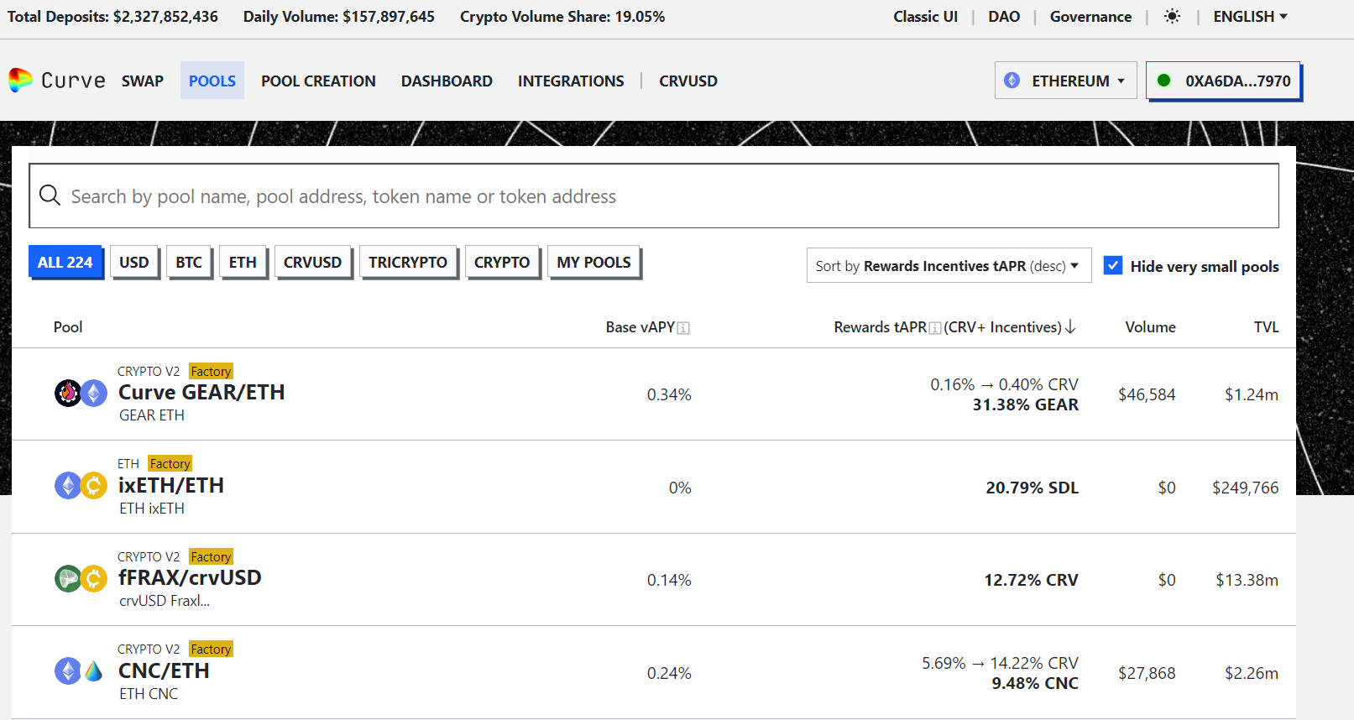Click Factory tag on CNC/ETH pool

click(211, 649)
